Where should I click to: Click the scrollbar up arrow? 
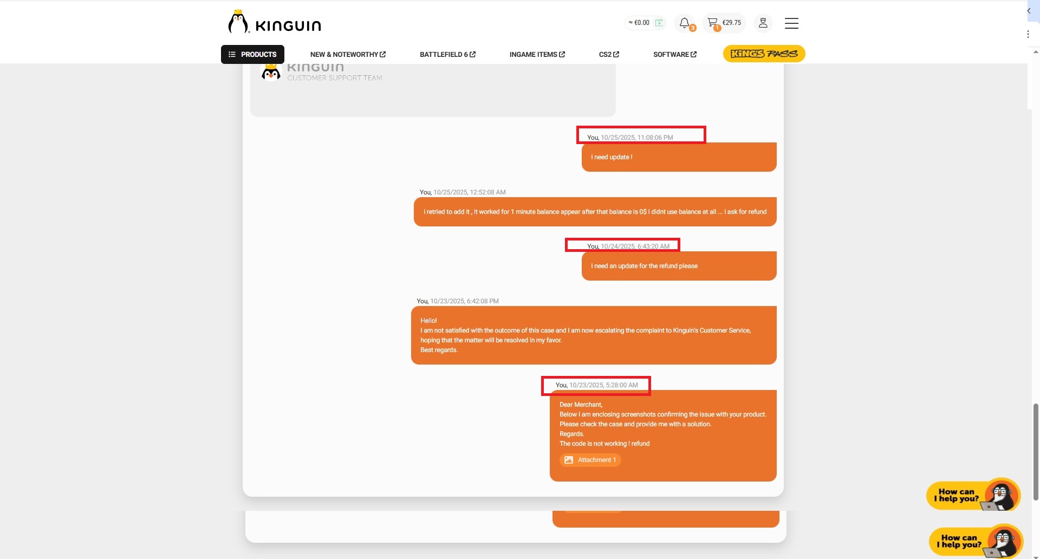[x=1036, y=52]
